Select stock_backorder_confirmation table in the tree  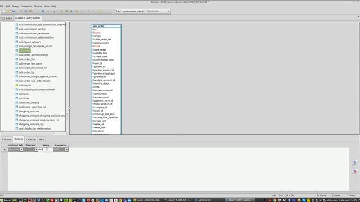coord(35,128)
